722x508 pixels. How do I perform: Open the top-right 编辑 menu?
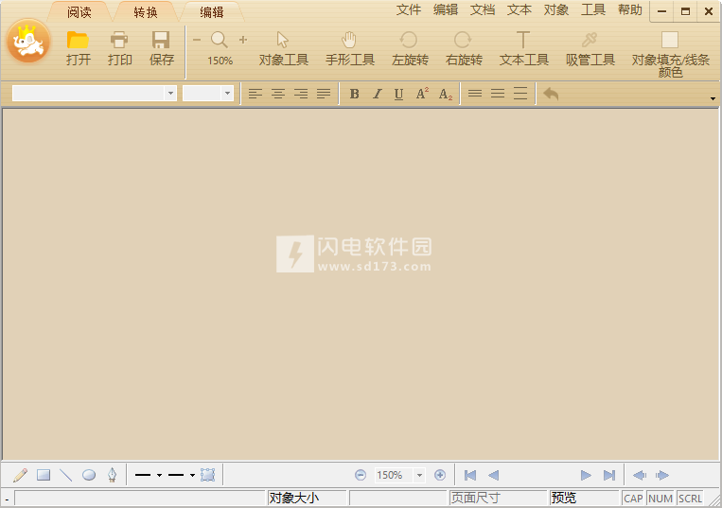point(446,9)
